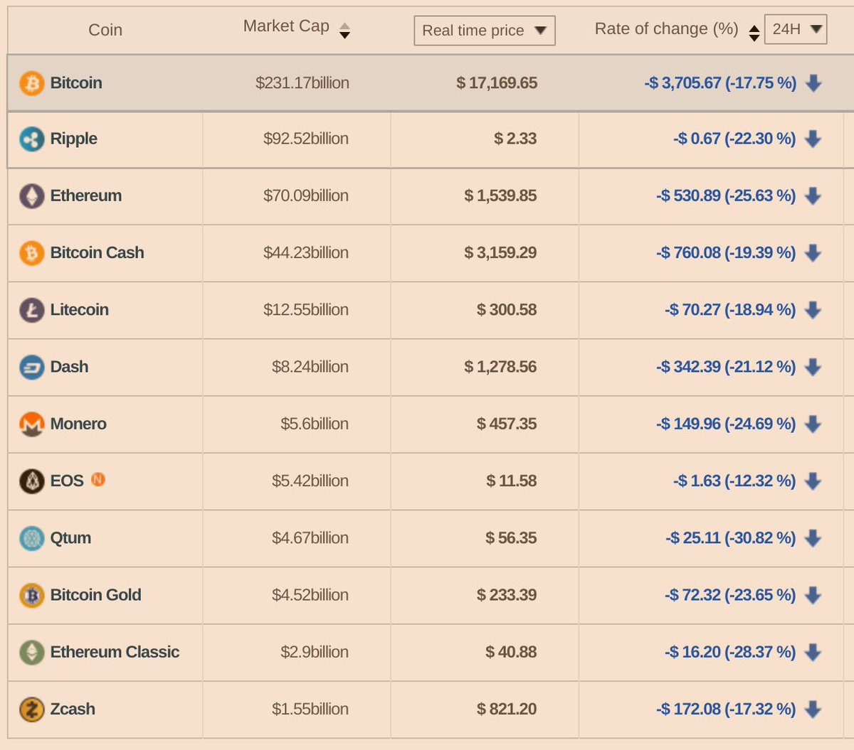This screenshot has width=854, height=750.
Task: Open the Monero name link
Action: pyautogui.click(x=78, y=424)
